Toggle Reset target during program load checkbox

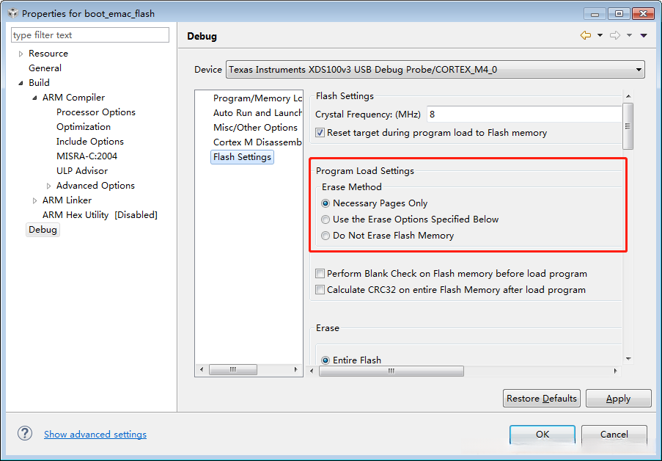click(320, 133)
